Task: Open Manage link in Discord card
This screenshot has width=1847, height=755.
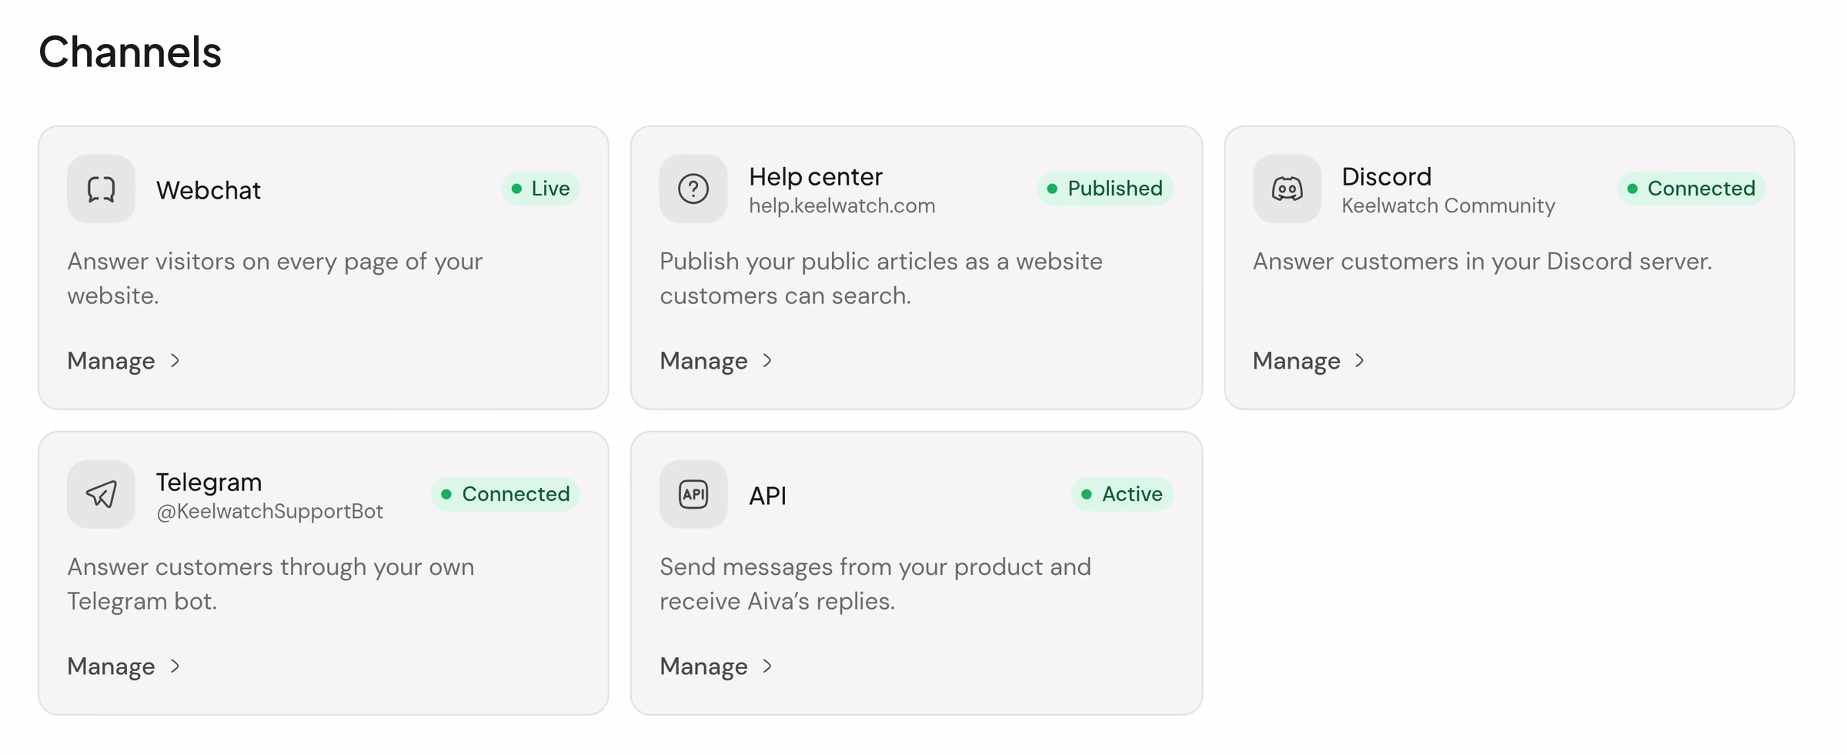Action: (x=1308, y=361)
